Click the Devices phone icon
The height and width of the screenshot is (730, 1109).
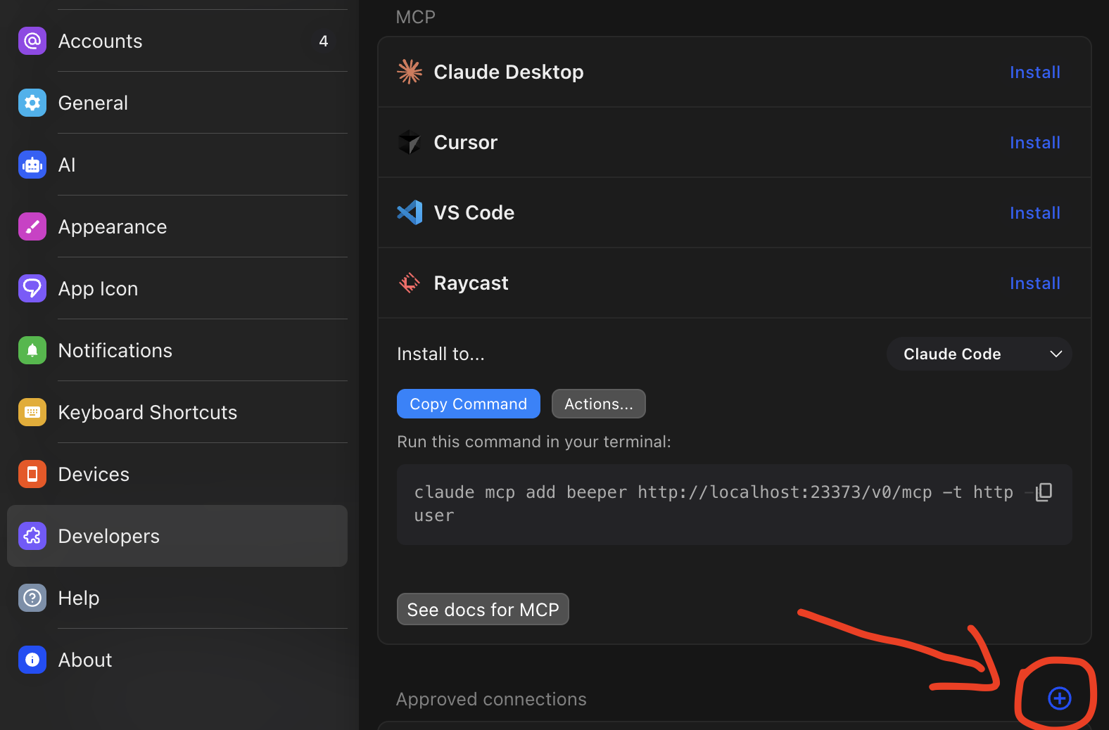coord(32,474)
